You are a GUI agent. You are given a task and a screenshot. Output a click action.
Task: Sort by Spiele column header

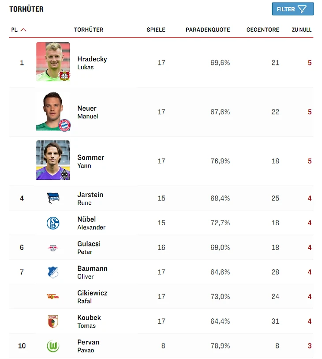point(156,30)
